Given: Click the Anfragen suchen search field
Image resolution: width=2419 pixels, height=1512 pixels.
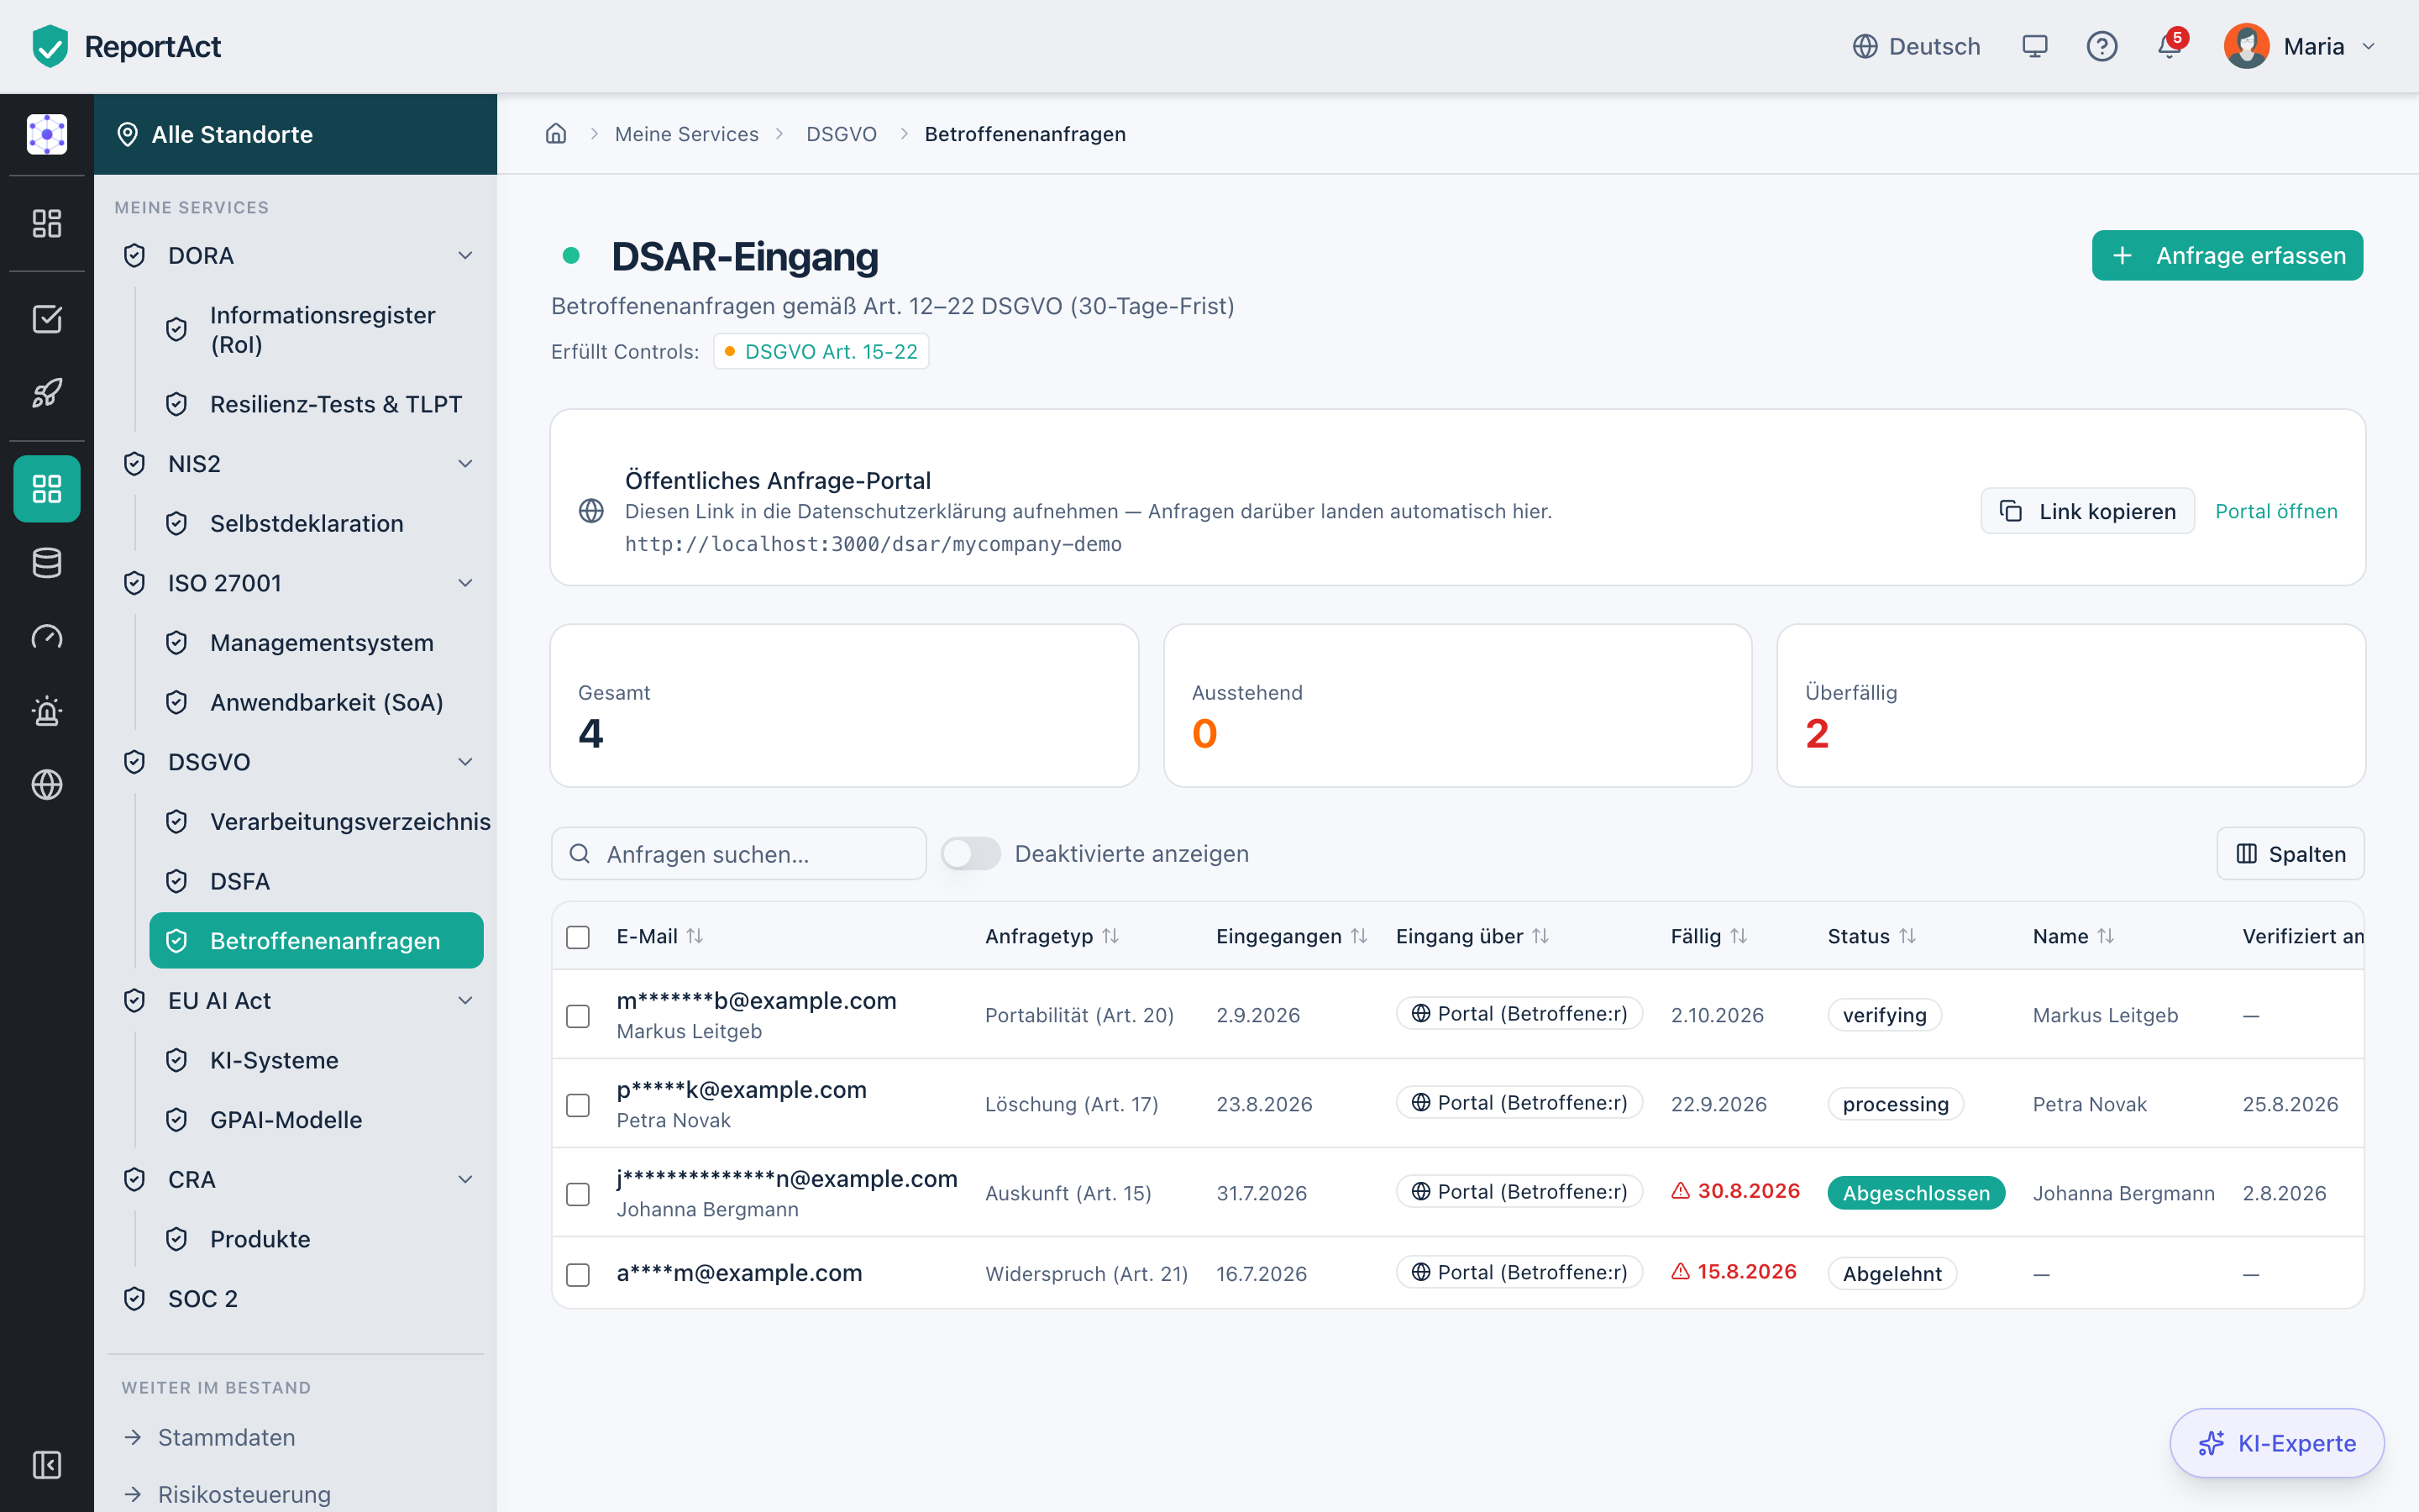Looking at the screenshot, I should click(738, 854).
